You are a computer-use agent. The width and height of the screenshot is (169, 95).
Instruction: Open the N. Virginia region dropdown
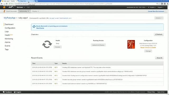tap(152, 7)
